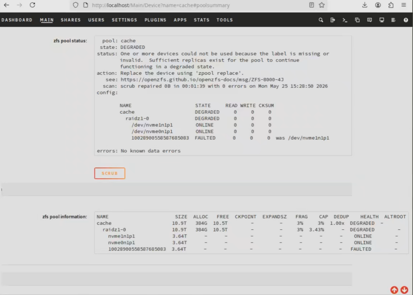Open the Plugins tab

pyautogui.click(x=155, y=20)
